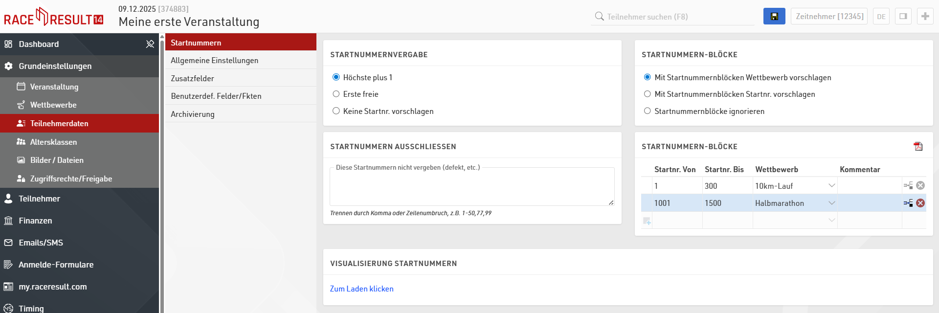Open the empty row's Wettbewerb dropdown
This screenshot has width=939, height=313.
[x=831, y=221]
